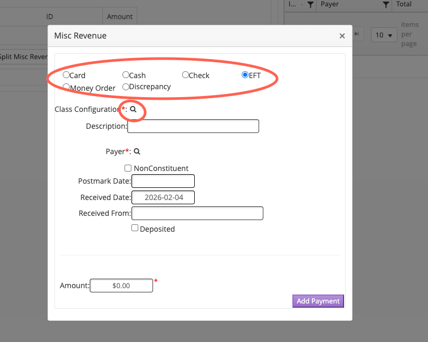Image resolution: width=428 pixels, height=342 pixels.
Task: Focus the Description input field
Action: [x=193, y=126]
